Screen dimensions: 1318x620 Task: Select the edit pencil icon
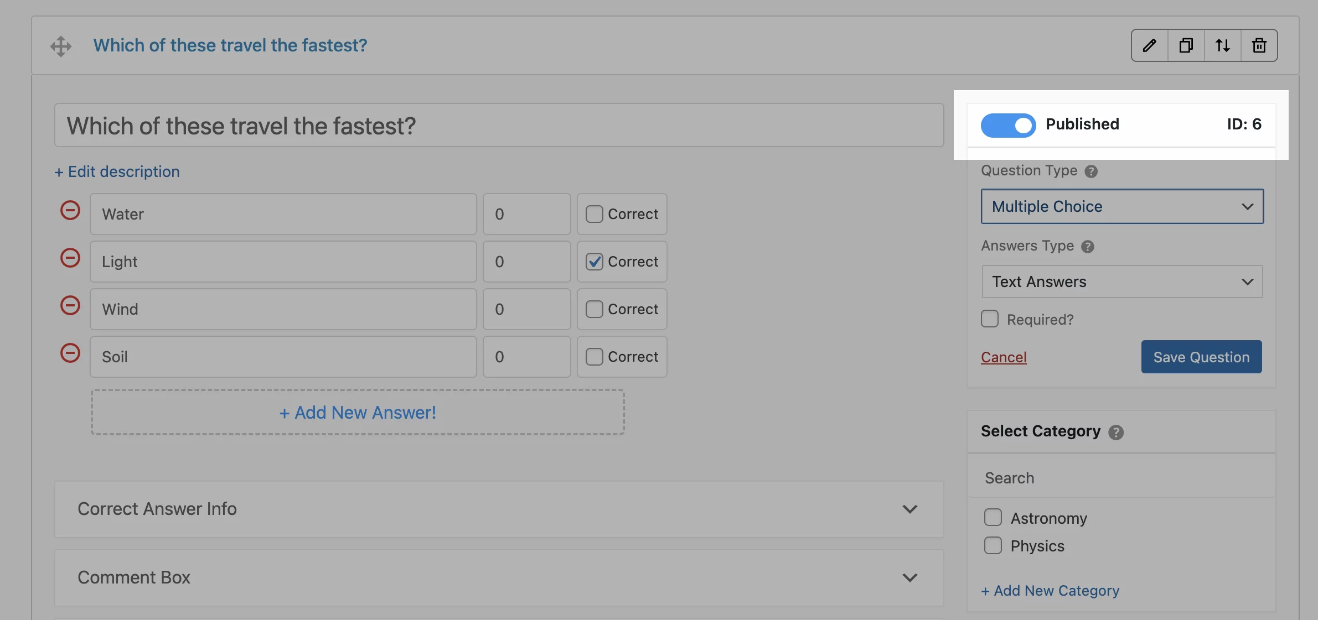(1150, 45)
